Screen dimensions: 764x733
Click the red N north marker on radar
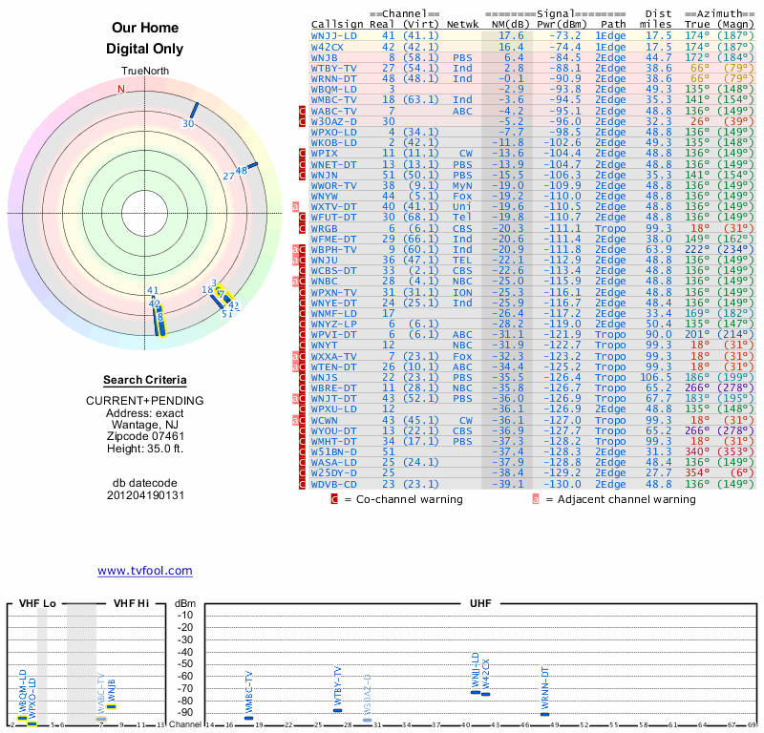coord(121,90)
